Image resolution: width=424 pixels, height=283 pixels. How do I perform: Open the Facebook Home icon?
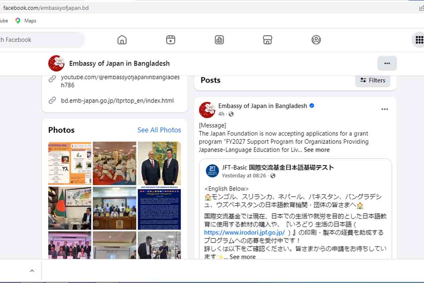(x=122, y=40)
